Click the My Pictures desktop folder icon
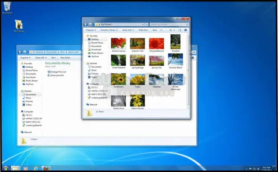The image size is (278, 172). [x=18, y=25]
